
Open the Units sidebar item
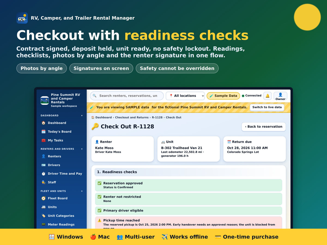click(62, 207)
